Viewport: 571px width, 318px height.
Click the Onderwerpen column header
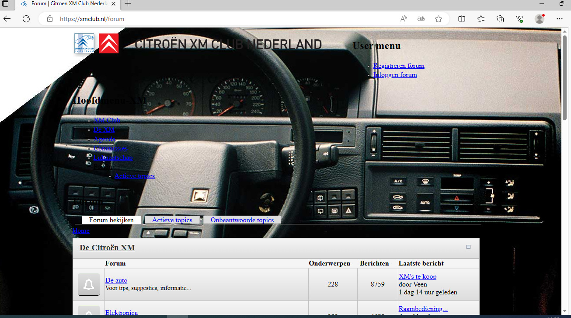pyautogui.click(x=330, y=263)
